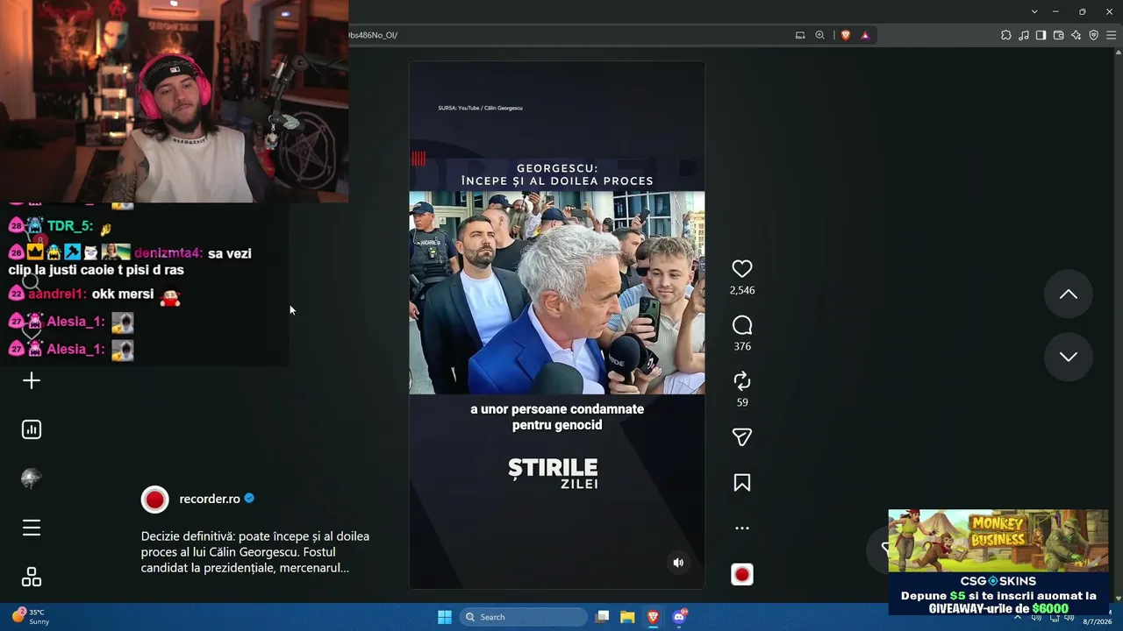Open the dashboard chart icon in the sidebar
1123x631 pixels.
(x=32, y=429)
